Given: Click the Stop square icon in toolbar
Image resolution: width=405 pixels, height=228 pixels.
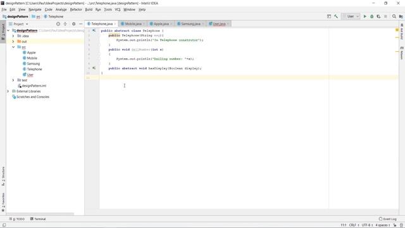Looking at the screenshot, I should [x=385, y=16].
